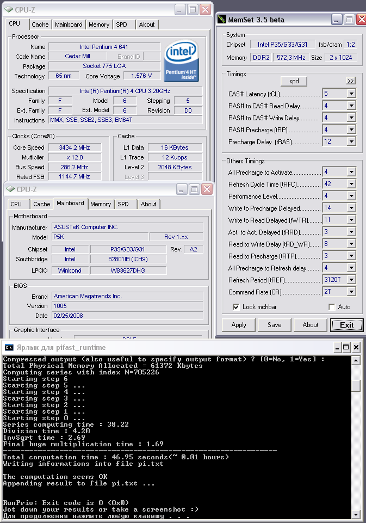Click the Manufacturer field ASUSTeK Computer INC.

click(127, 227)
